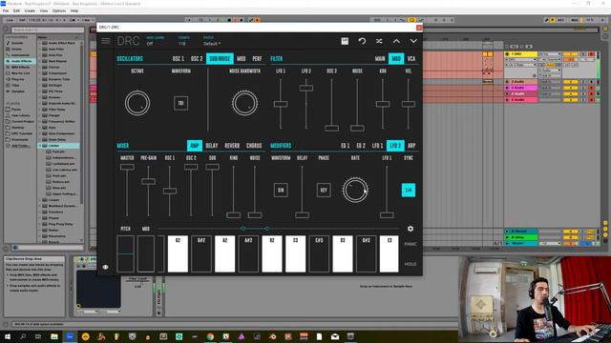
Task: Open the oscillators MOD tab
Action: pos(242,59)
